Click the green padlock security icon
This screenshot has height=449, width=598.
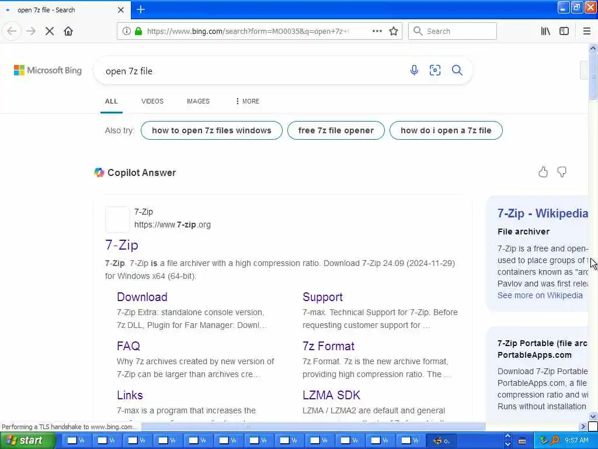[x=138, y=31]
